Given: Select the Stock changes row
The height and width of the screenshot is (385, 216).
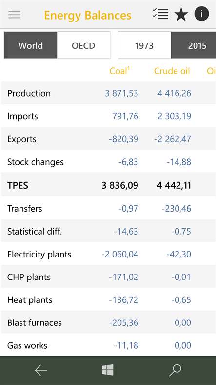Looking at the screenshot, I should pos(108,162).
